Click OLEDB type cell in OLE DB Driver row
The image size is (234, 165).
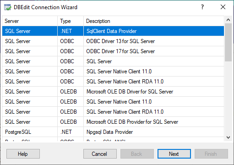[71, 92]
